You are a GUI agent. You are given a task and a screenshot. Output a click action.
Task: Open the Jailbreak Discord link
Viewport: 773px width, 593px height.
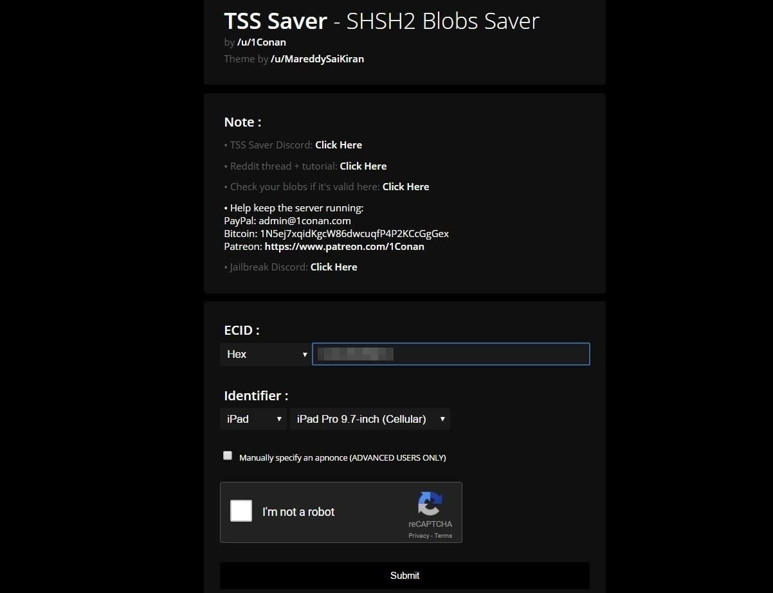tap(333, 267)
